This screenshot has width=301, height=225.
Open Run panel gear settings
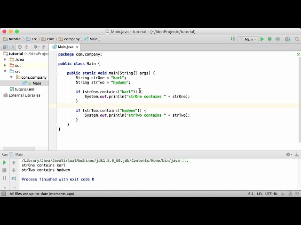[x=289, y=154]
